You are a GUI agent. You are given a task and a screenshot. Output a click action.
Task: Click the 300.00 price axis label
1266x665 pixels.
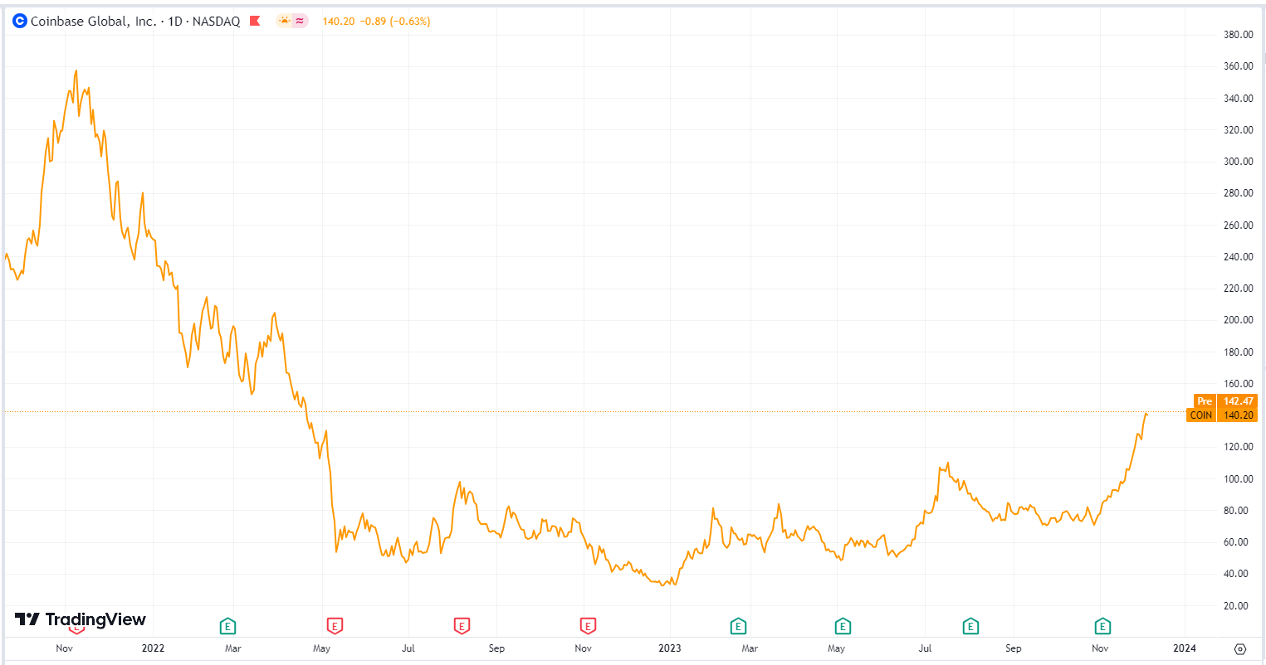click(1238, 162)
